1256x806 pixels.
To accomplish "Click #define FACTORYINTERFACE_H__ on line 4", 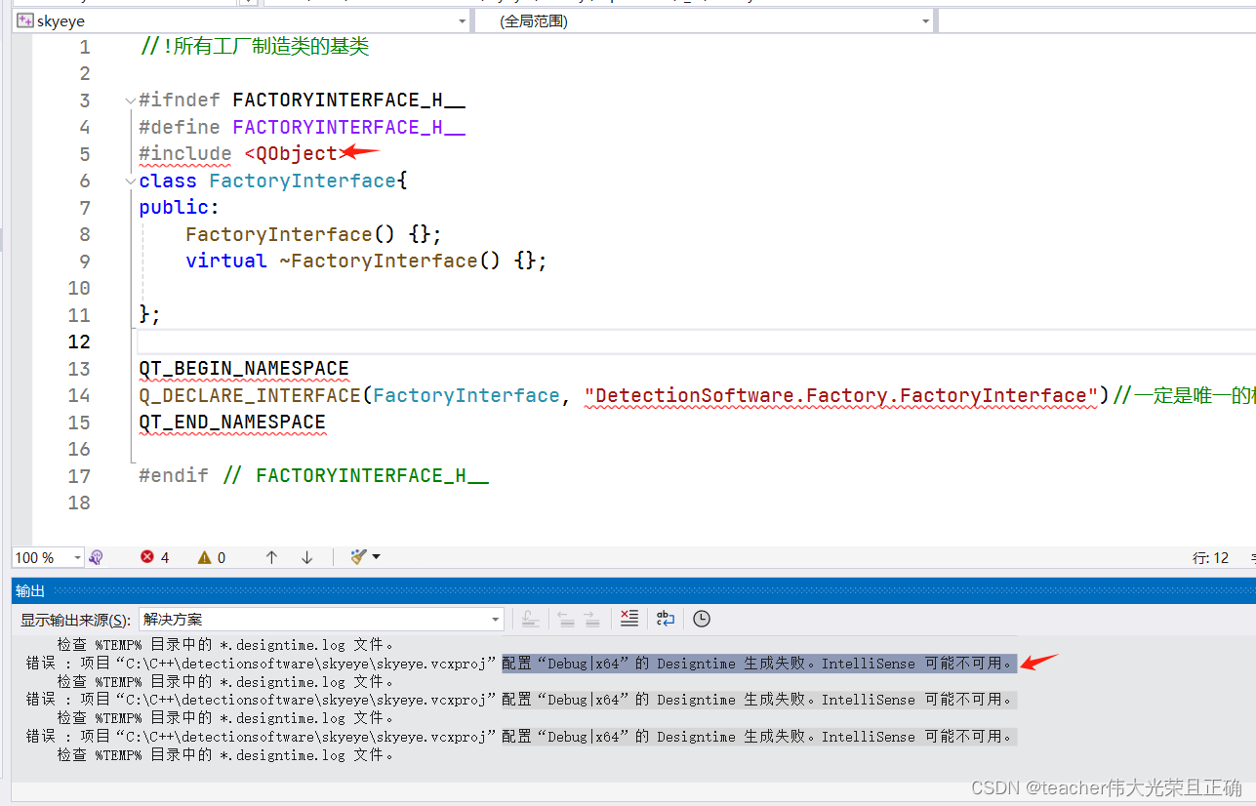I will pos(302,127).
